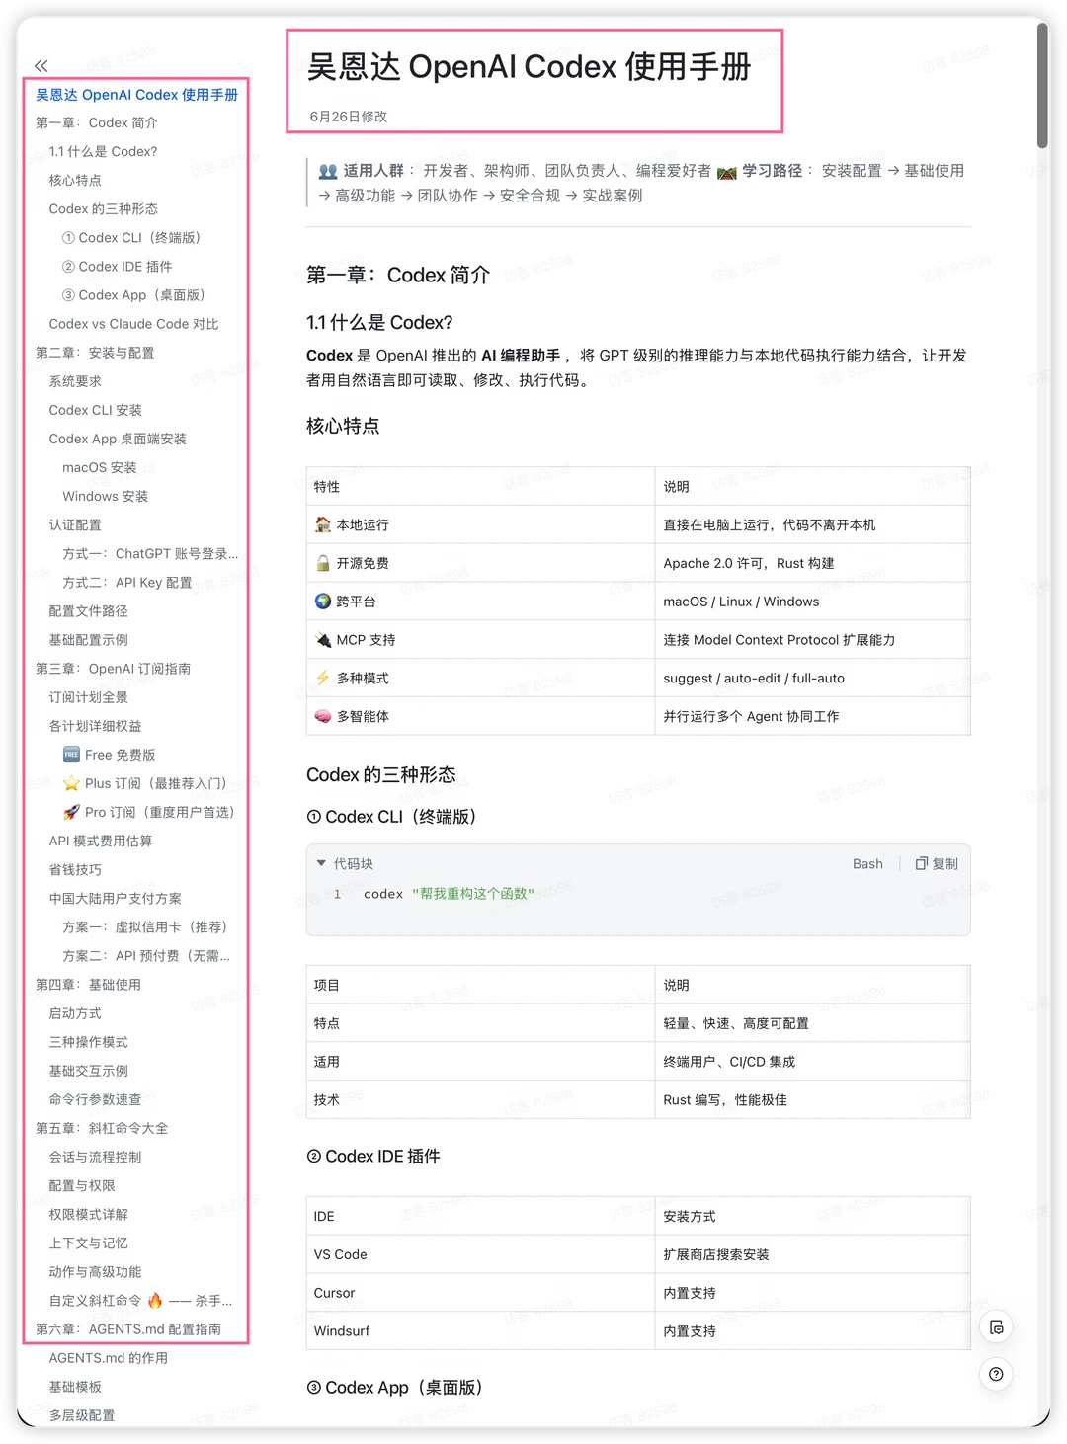Select 各计划详细权益 in sidebar
The height and width of the screenshot is (1444, 1067).
coord(95,725)
